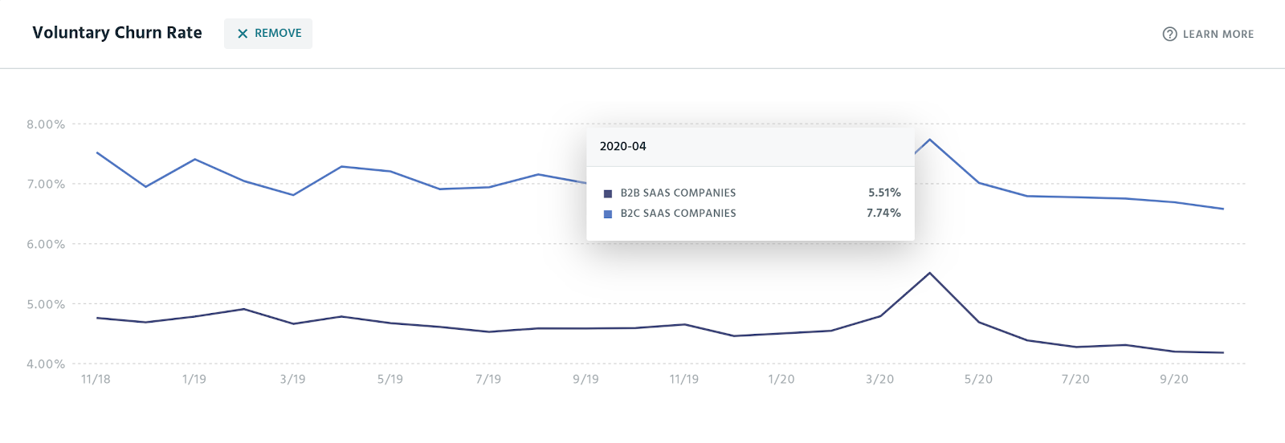1285x443 pixels.
Task: Select the 5/19 x-axis date label
Action: (390, 379)
